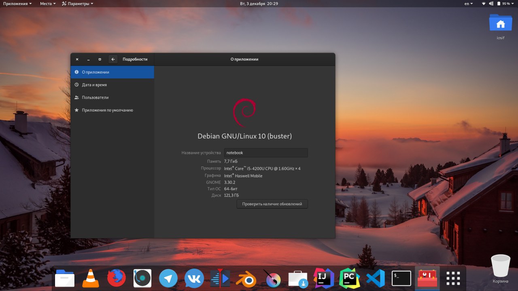The image size is (518, 291).
Task: Open the en keyboard layout dropdown
Action: point(469,4)
